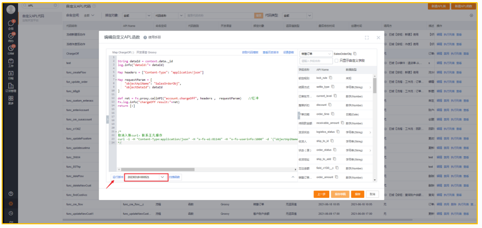This screenshot has height=228, width=482.
Task: Copy the SalesOrderObj API name
Action: (355, 54)
